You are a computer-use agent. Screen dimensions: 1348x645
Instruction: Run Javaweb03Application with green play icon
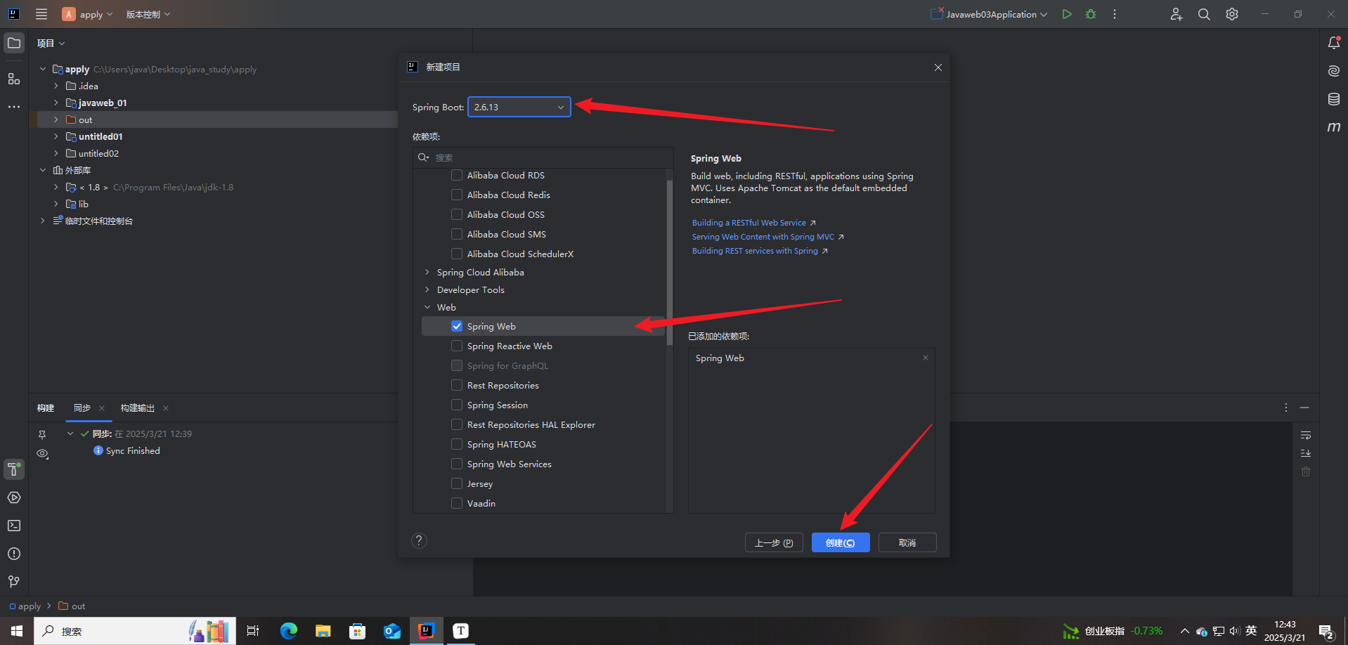[1067, 14]
